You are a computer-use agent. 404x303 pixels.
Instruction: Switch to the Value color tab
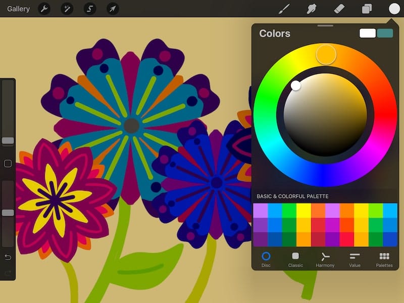click(x=355, y=260)
